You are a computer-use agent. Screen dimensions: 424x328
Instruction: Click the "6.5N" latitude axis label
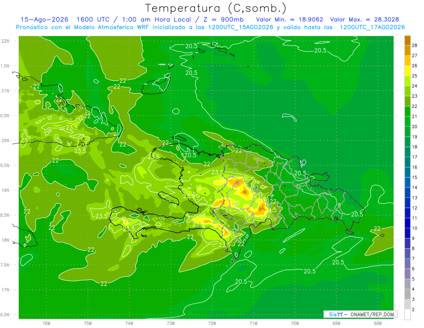[x=5, y=315]
